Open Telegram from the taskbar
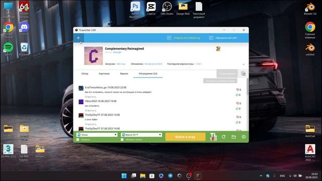 [x=170, y=175]
